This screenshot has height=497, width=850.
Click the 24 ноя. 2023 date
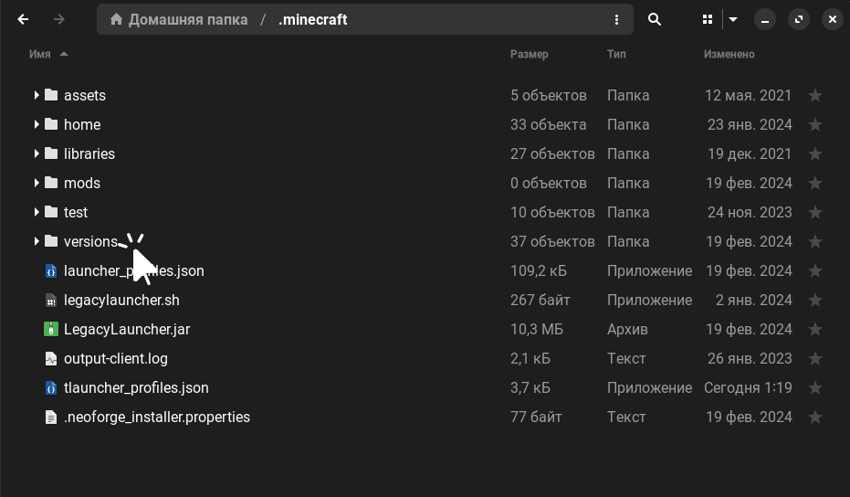click(750, 213)
